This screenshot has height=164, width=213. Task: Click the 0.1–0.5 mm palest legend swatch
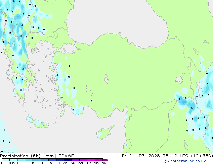[6, 160]
